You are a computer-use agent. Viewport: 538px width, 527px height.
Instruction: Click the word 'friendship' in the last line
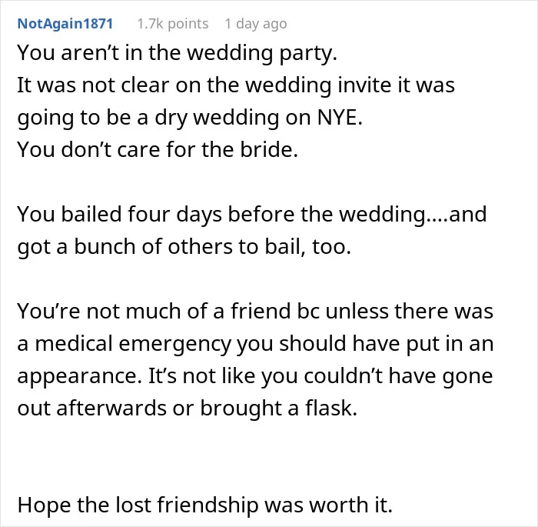(x=208, y=505)
